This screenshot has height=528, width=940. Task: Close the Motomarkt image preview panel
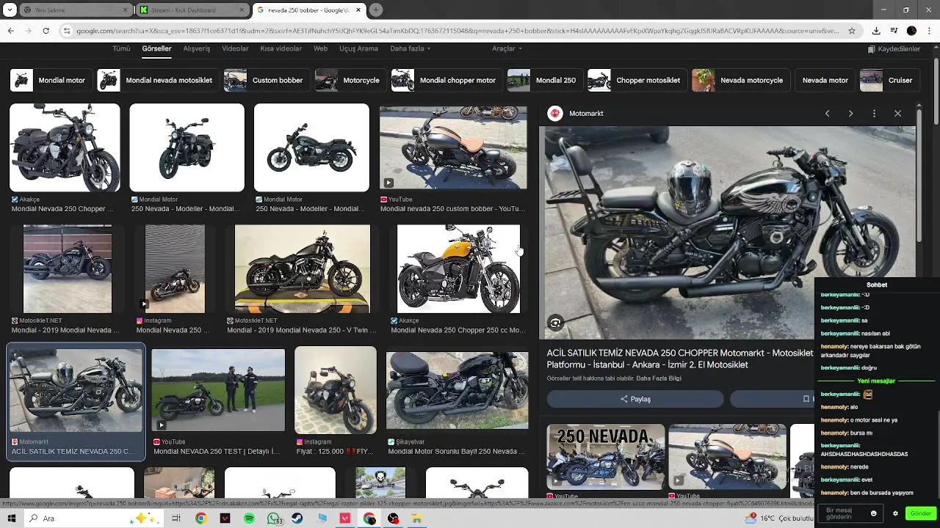[897, 114]
